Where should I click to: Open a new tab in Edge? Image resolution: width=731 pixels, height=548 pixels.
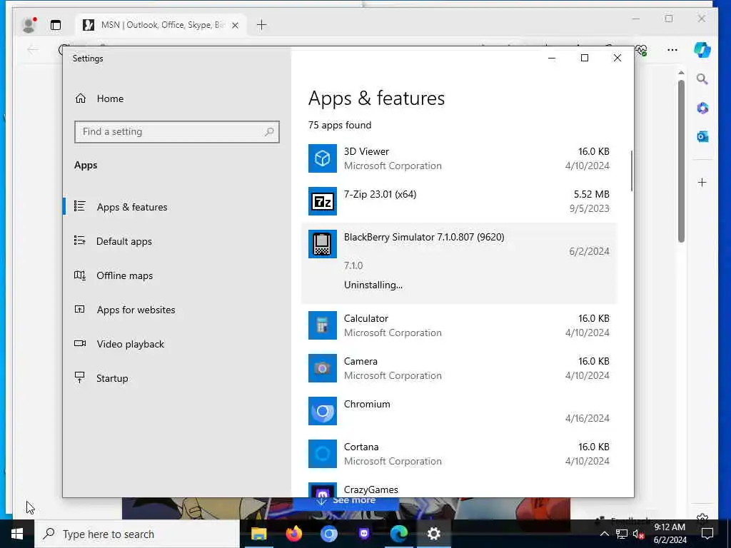pyautogui.click(x=261, y=25)
